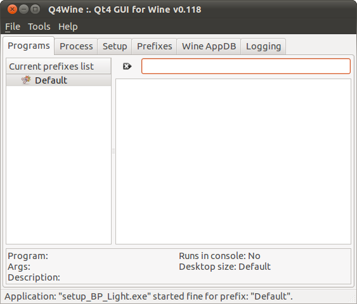357x304 pixels.
Task: Select the Default prefix tree item
Action: click(x=58, y=80)
